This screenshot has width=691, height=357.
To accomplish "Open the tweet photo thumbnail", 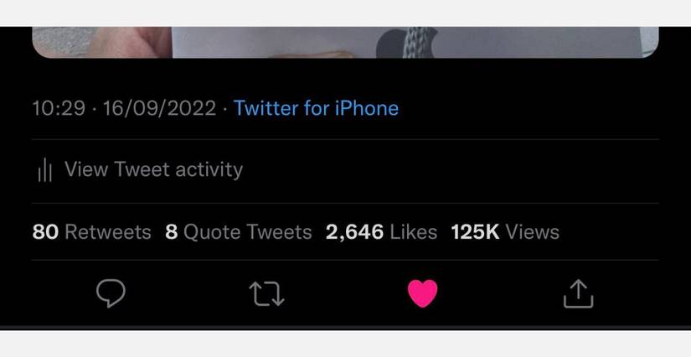I will (x=345, y=42).
